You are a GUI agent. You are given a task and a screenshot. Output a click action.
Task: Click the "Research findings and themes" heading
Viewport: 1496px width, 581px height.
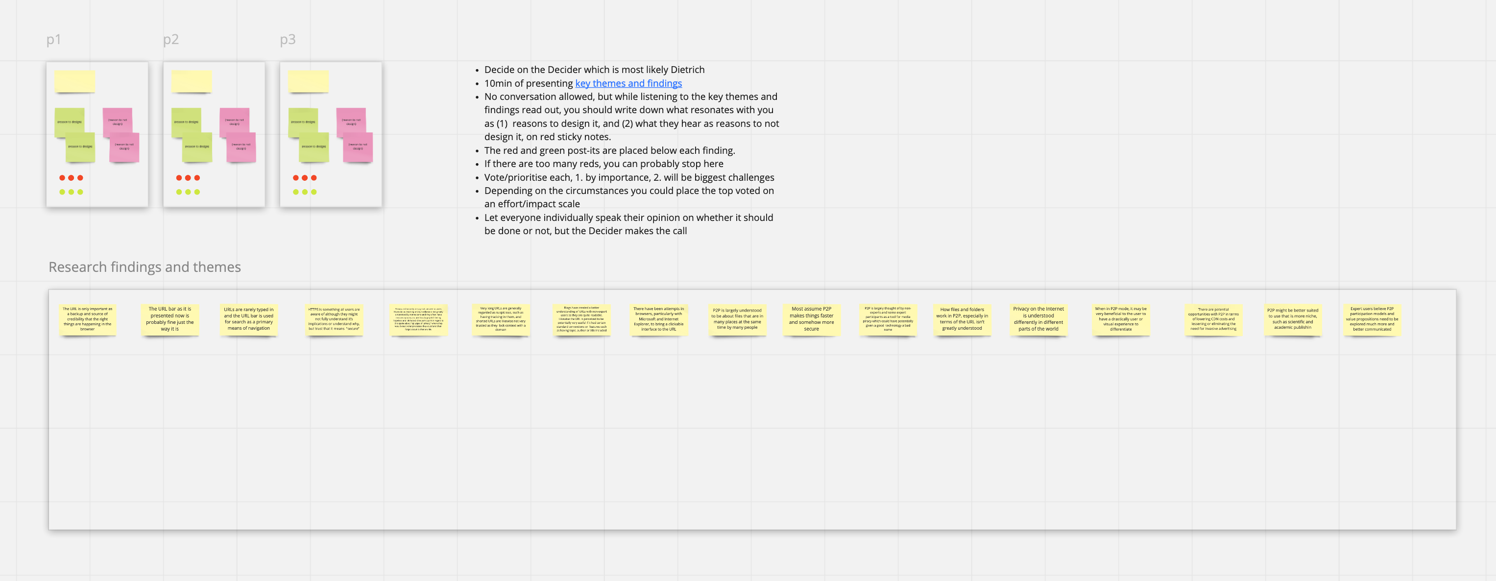pos(144,266)
